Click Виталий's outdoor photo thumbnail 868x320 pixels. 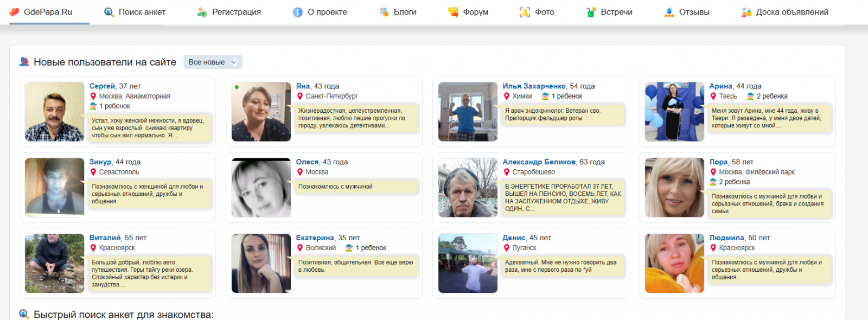(54, 264)
